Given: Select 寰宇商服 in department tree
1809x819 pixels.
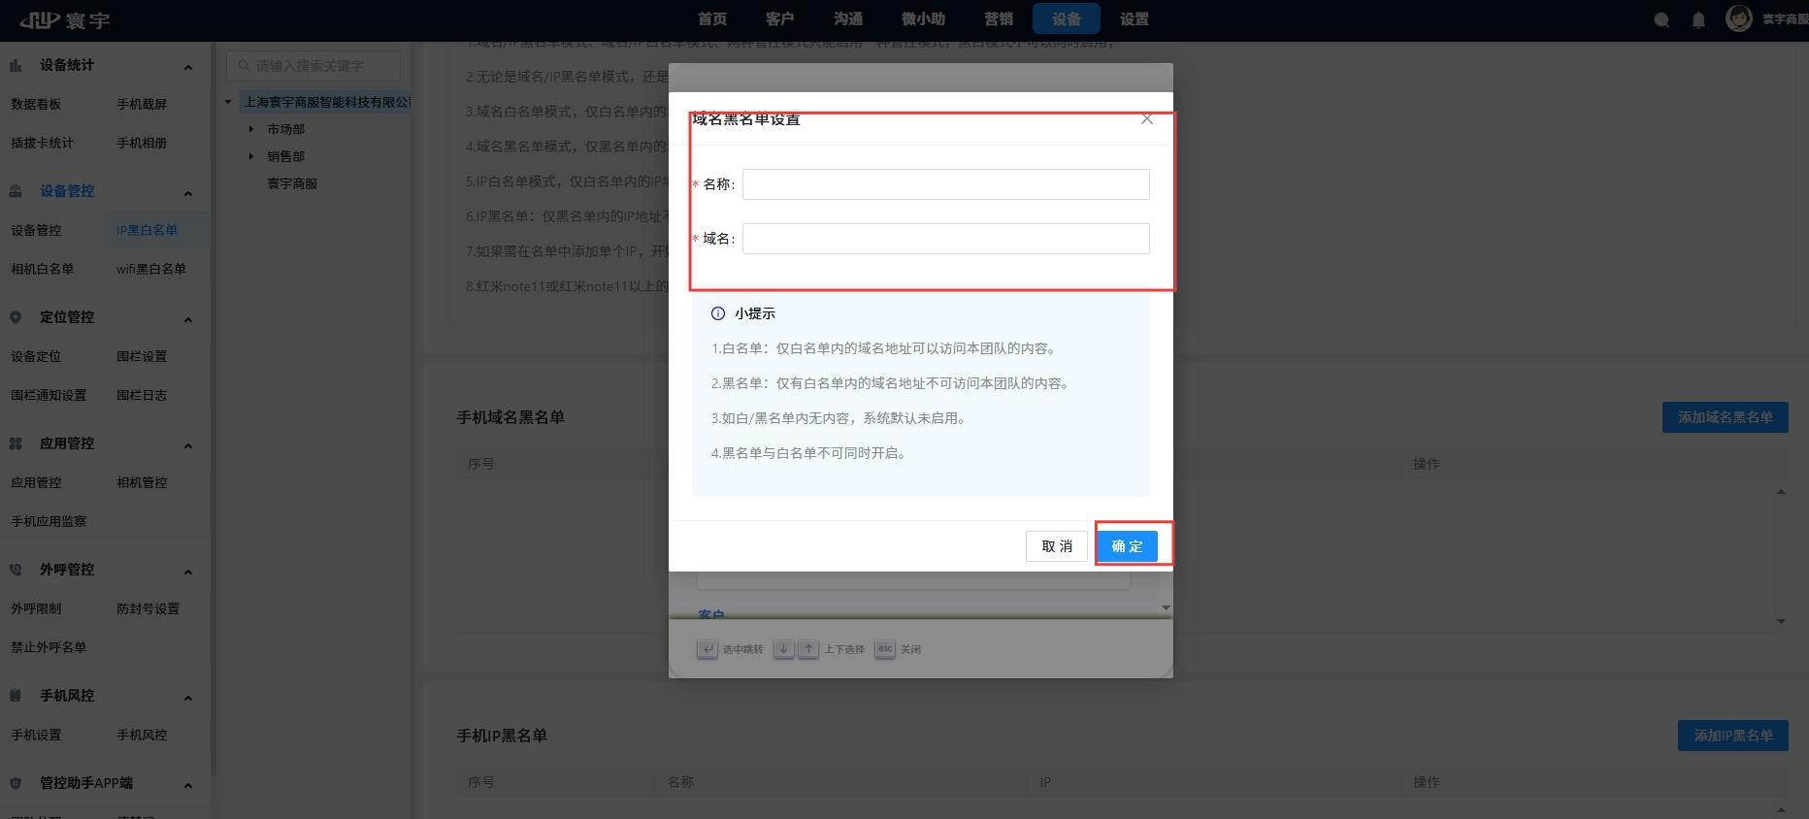Looking at the screenshot, I should pos(292,183).
